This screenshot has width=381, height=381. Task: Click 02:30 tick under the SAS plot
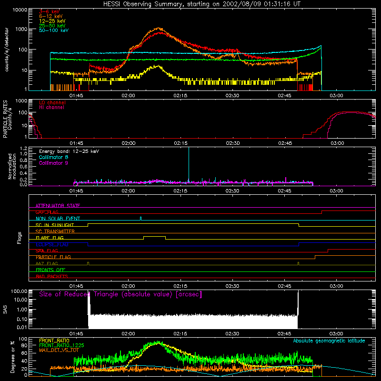[232, 334]
